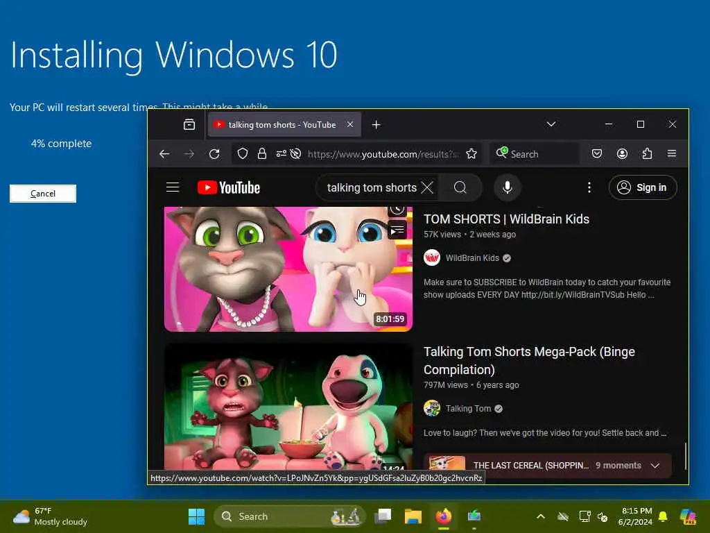This screenshot has height=533, width=710.
Task: Go back to previous page in Firefox
Action: pos(164,154)
